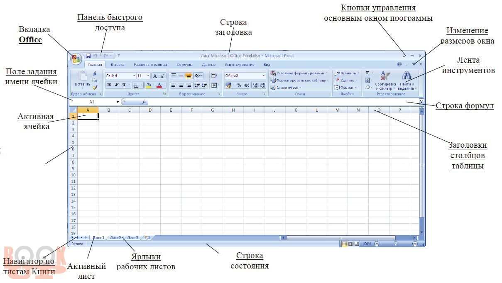Switch to the Разметка страницы tab

pos(151,65)
